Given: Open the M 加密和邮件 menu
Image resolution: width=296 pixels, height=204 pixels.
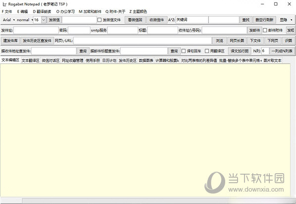Looking at the screenshot, I should (x=90, y=11).
